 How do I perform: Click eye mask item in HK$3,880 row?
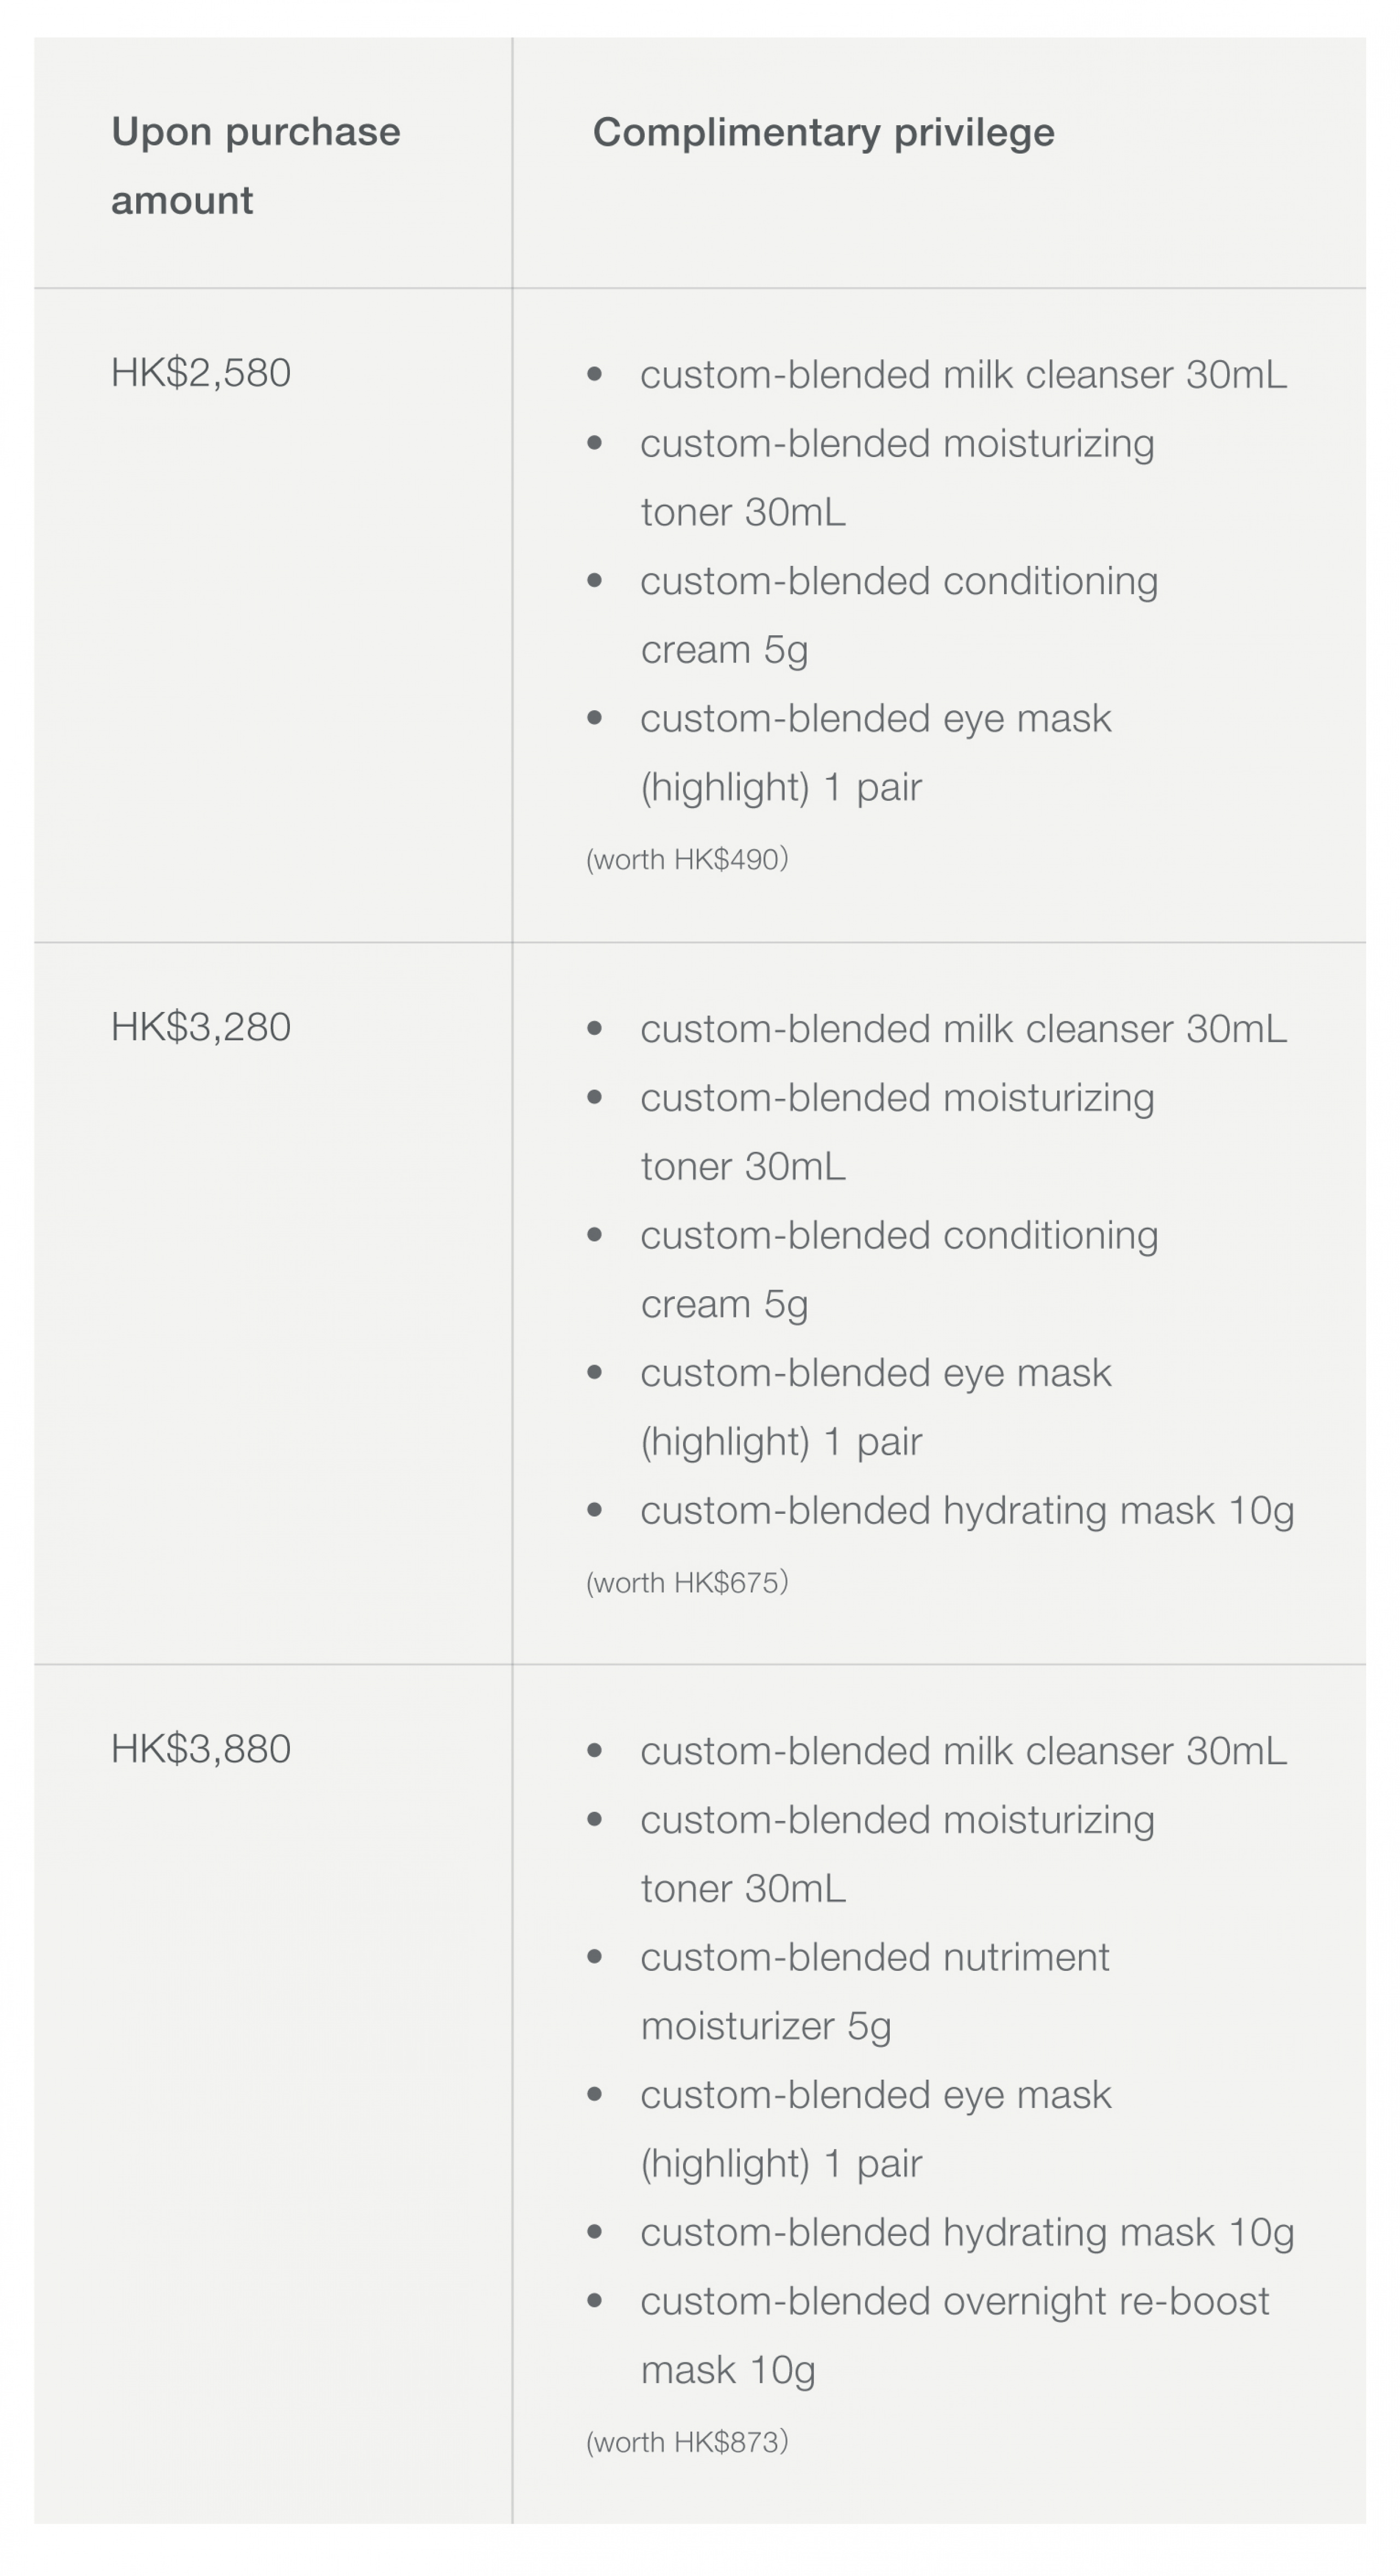875,2095
